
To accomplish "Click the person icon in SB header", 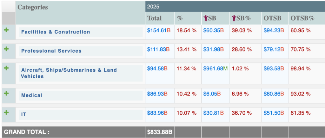I will click(x=206, y=18).
